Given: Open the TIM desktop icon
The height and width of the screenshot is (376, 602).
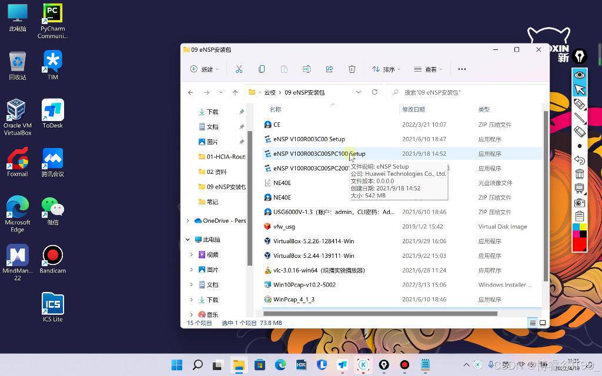Looking at the screenshot, I should pos(52,65).
